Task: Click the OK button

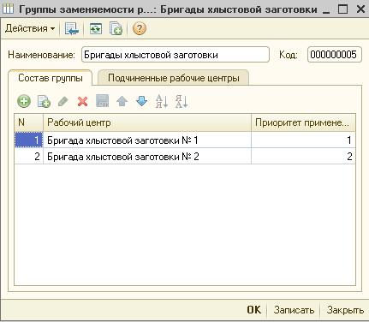Action: pos(253,310)
